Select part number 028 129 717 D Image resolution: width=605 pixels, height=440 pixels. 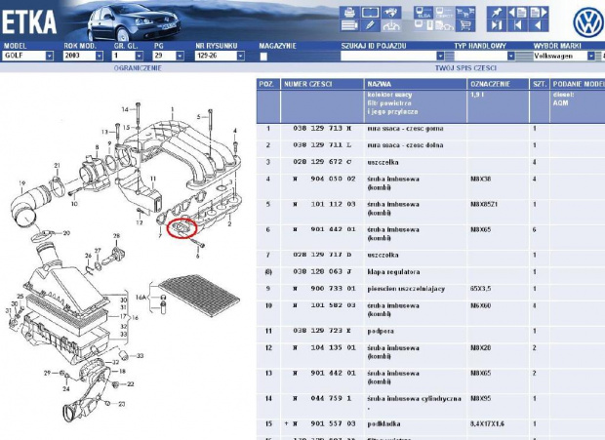point(322,255)
